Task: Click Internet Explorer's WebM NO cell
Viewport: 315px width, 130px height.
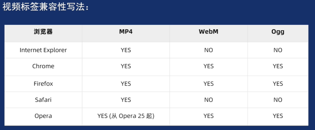Action: point(208,50)
